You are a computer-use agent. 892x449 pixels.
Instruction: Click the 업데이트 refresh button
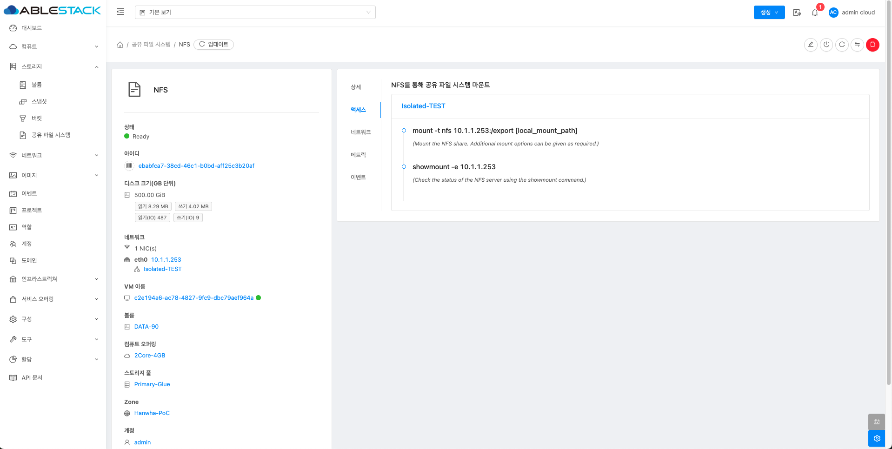[x=213, y=45]
